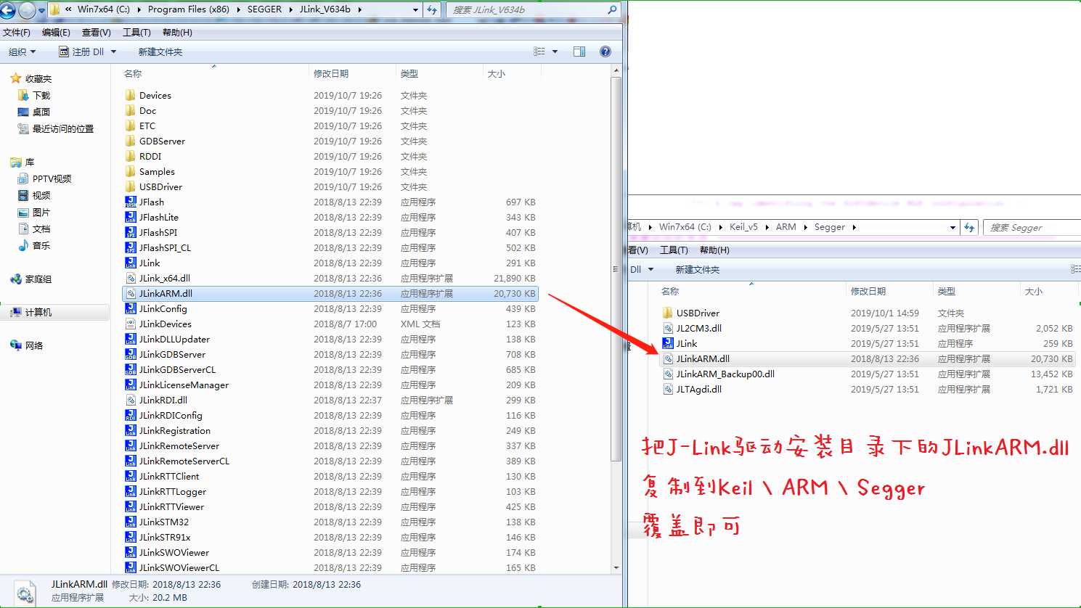Expand the recent pages arrow next to Forward
Image resolution: width=1081 pixels, height=608 pixels.
coord(41,10)
